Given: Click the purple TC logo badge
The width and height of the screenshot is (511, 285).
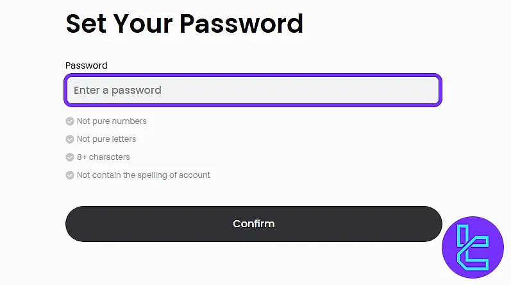Looking at the screenshot, I should tap(473, 247).
